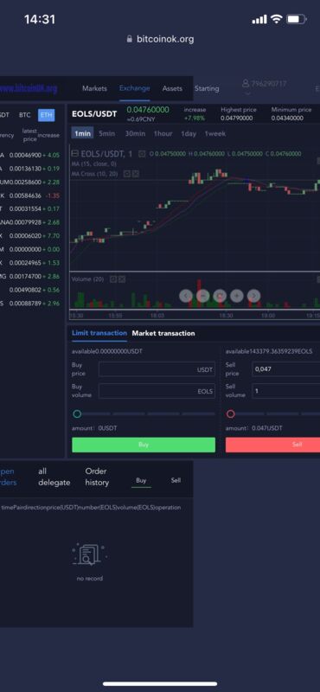Remove the Volume indicator using its X icon
Screen dimensions: 320x692
122,279
